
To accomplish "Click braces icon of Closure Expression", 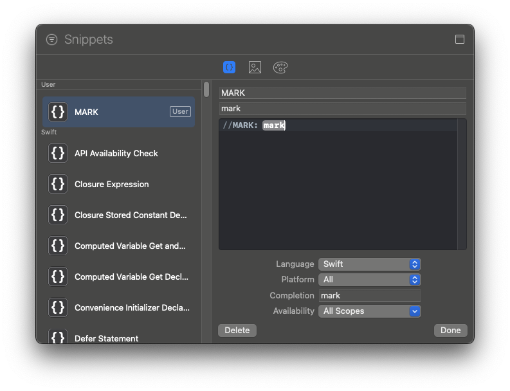I will (58, 184).
